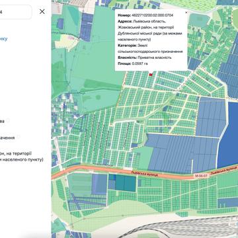Image resolution: width=238 pixels, height=238 pixels.
Task: Open the blue link ending in 'нку'
Action: coord(4,39)
